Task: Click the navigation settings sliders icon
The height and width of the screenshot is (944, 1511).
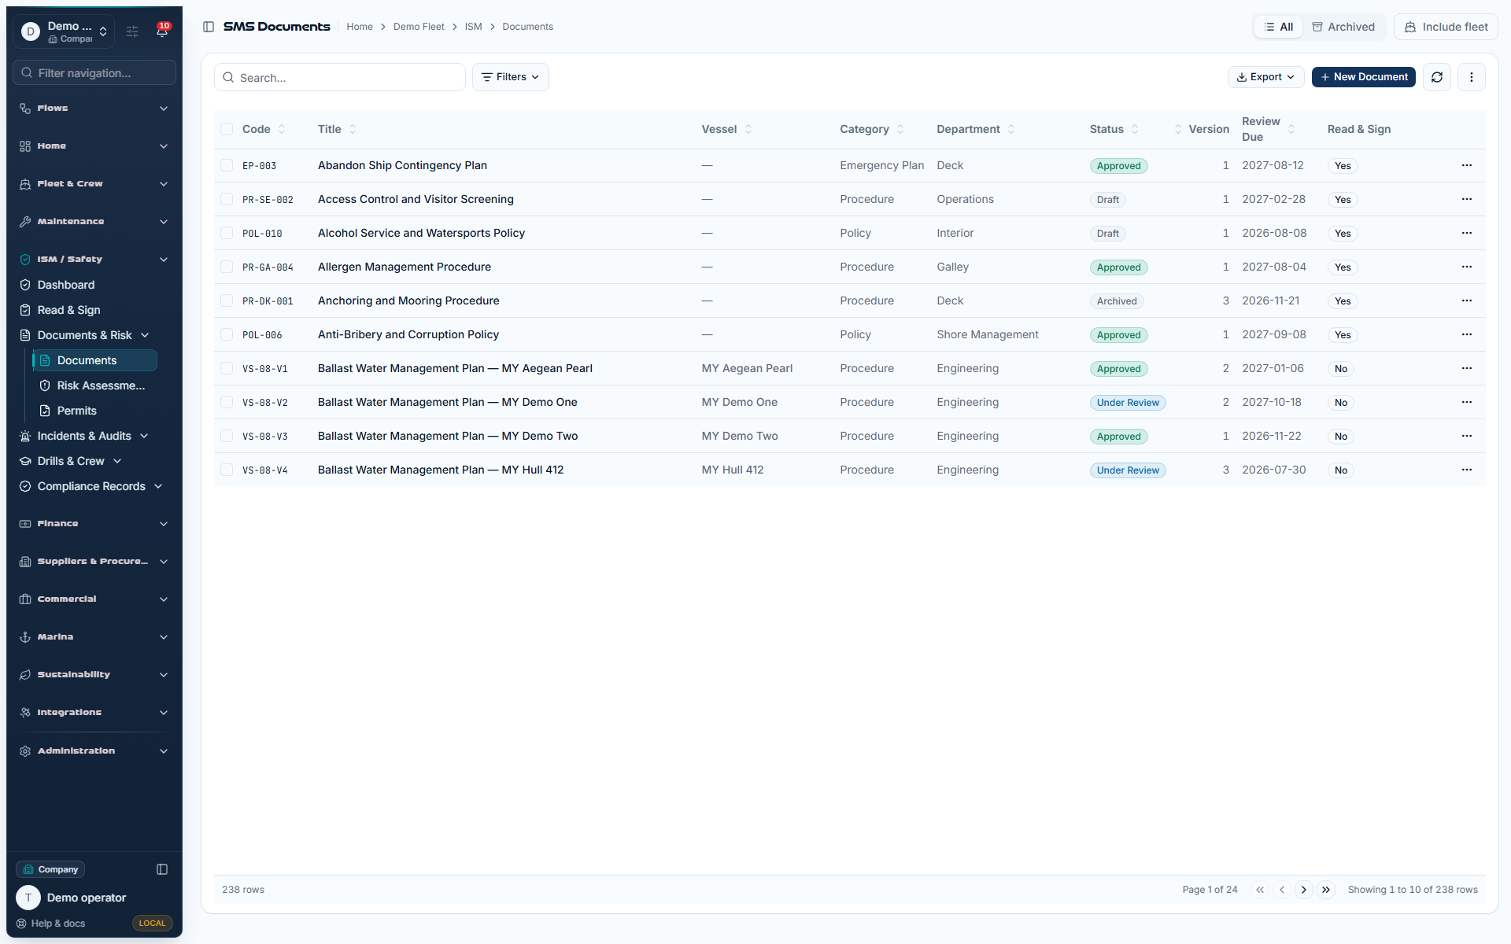Action: pos(132,31)
